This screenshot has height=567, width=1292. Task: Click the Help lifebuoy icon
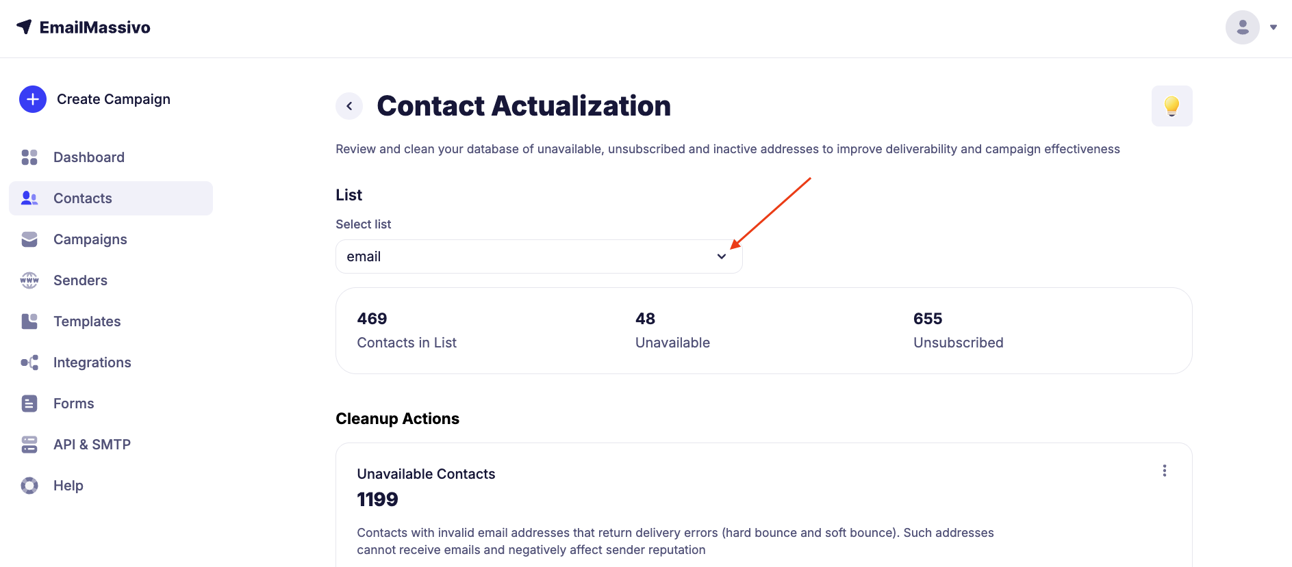[29, 486]
